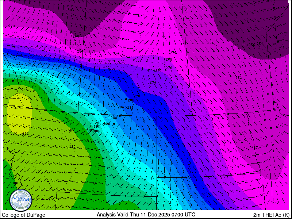Click the 282 contour label
Viewport: 292px width, 219px height.
click(x=130, y=108)
